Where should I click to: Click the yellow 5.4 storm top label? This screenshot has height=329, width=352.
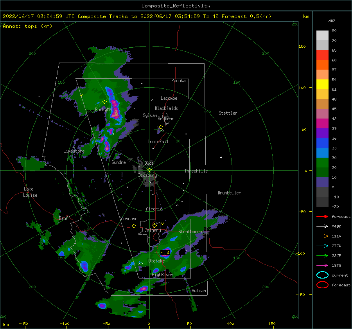165,252
